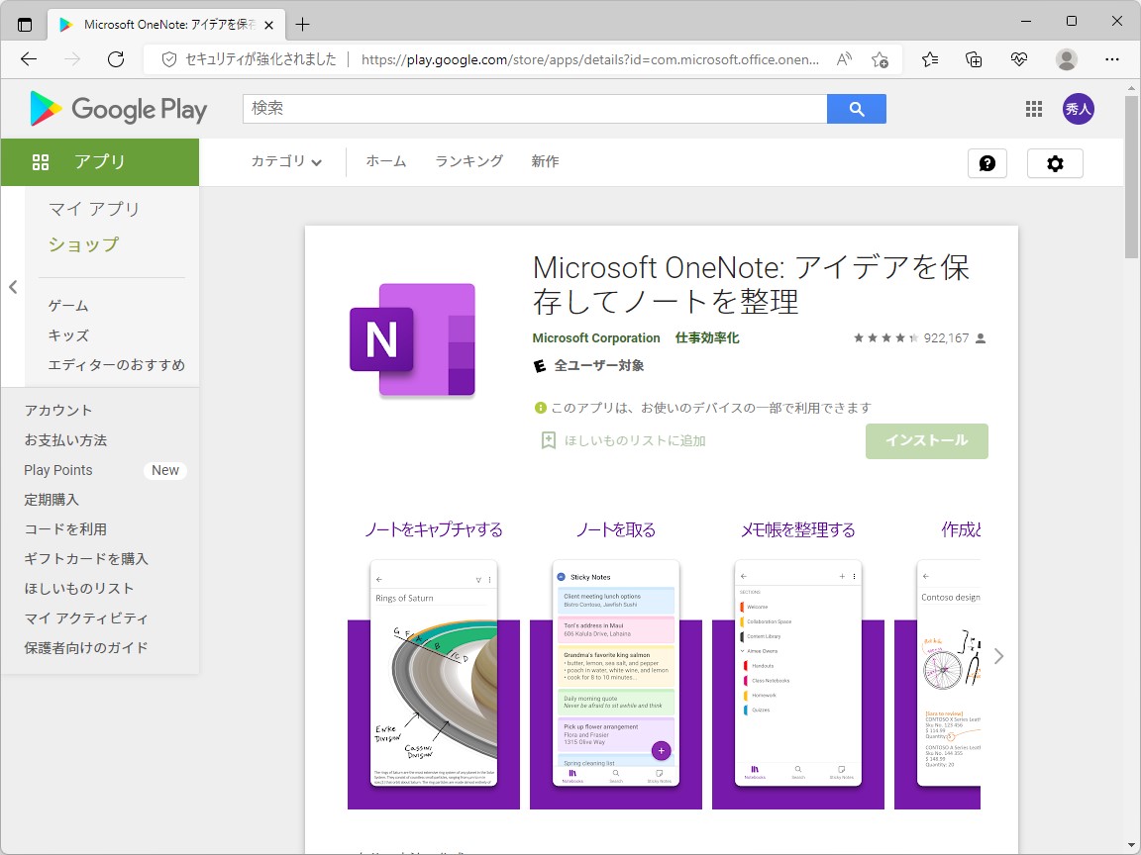Open the ホーム tab
The image size is (1141, 855).
385,161
